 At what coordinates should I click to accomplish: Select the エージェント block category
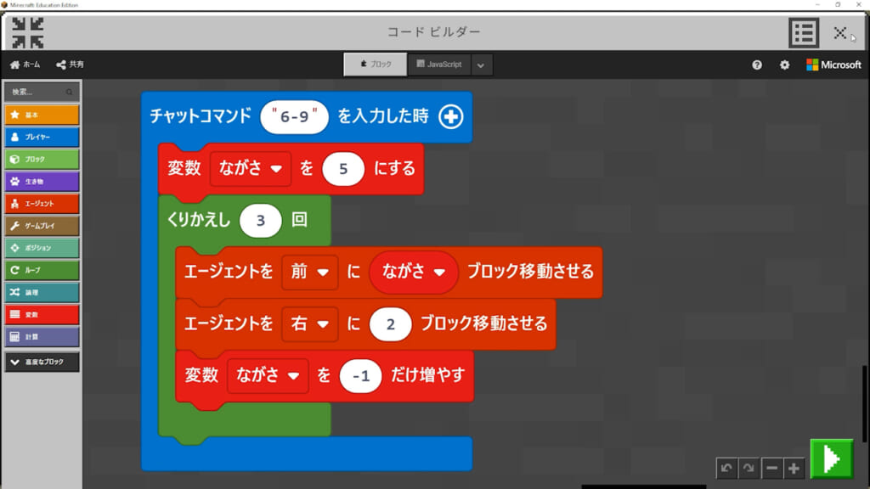point(42,204)
